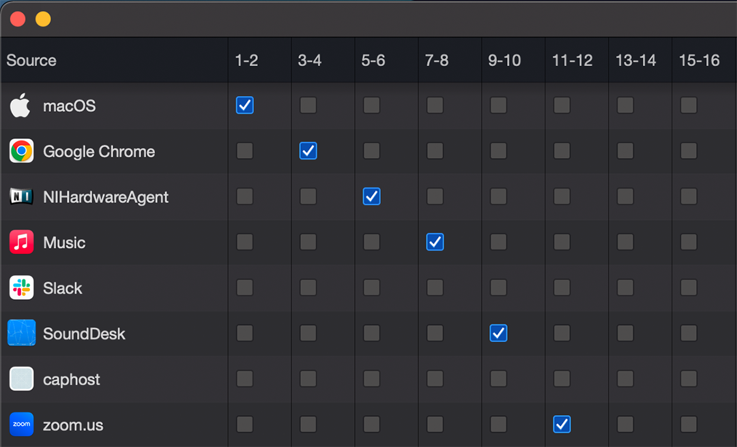Select the NIHardwareAgent row label
The width and height of the screenshot is (737, 447).
pyautogui.click(x=106, y=197)
